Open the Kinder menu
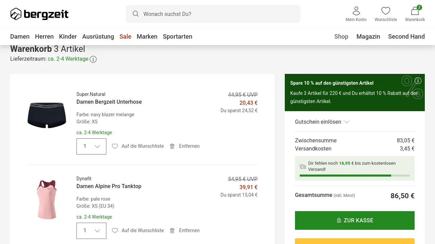This screenshot has width=435, height=244. coord(68,37)
